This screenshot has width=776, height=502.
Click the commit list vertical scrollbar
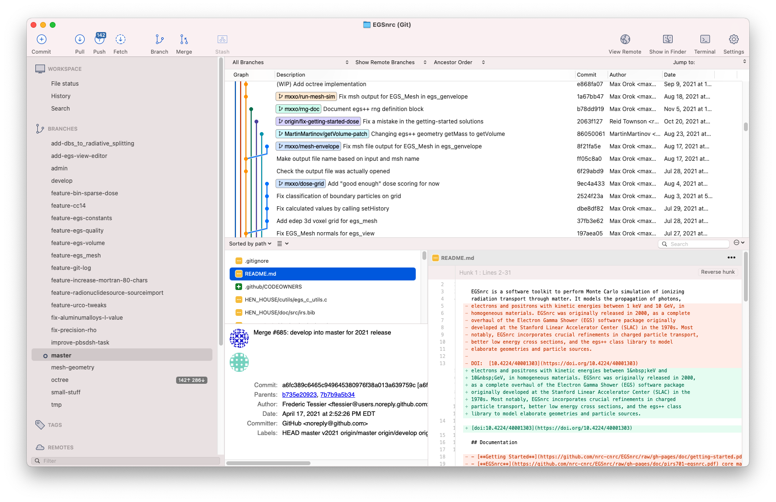click(745, 127)
